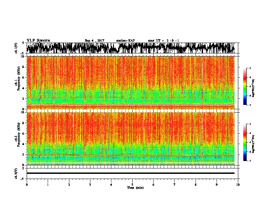Click the "0" tick on the time axis

click(27, 185)
